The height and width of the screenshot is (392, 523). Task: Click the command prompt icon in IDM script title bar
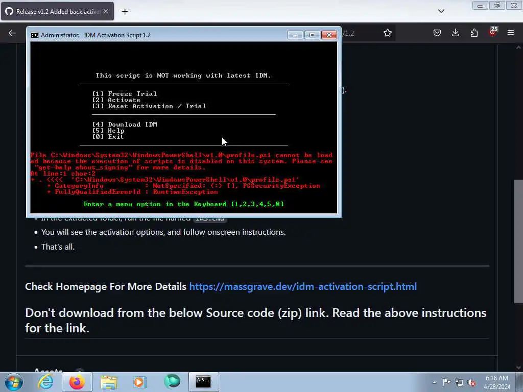[x=34, y=35]
